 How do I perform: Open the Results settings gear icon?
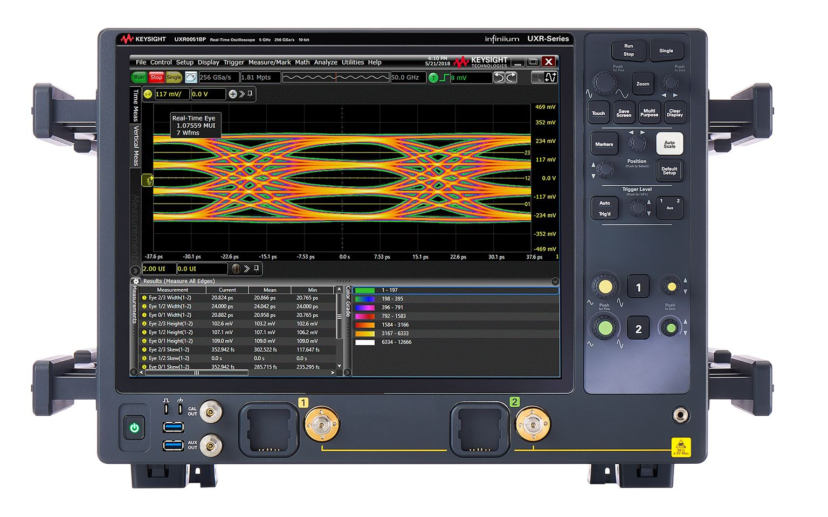136,281
